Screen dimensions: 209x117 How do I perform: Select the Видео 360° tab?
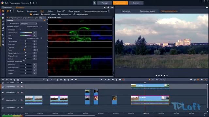[x=61, y=11]
